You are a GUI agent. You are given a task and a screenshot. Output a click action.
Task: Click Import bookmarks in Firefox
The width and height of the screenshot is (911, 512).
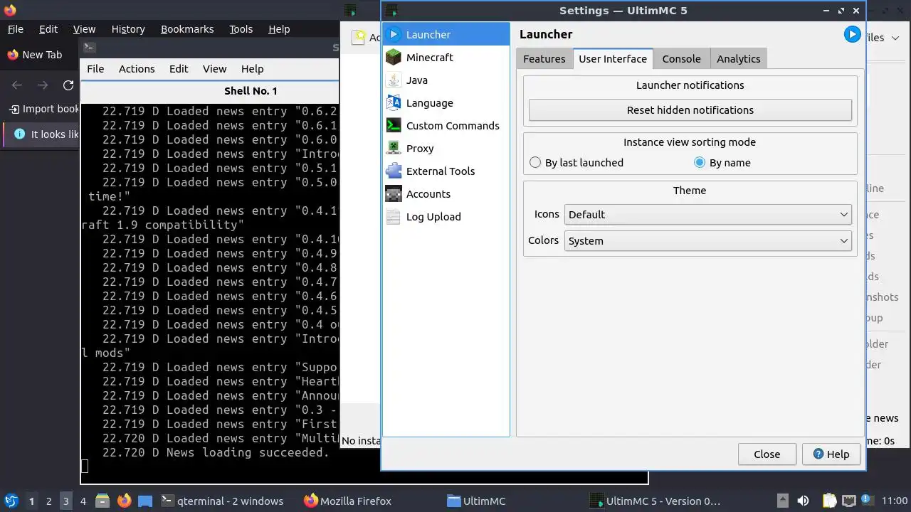[44, 109]
